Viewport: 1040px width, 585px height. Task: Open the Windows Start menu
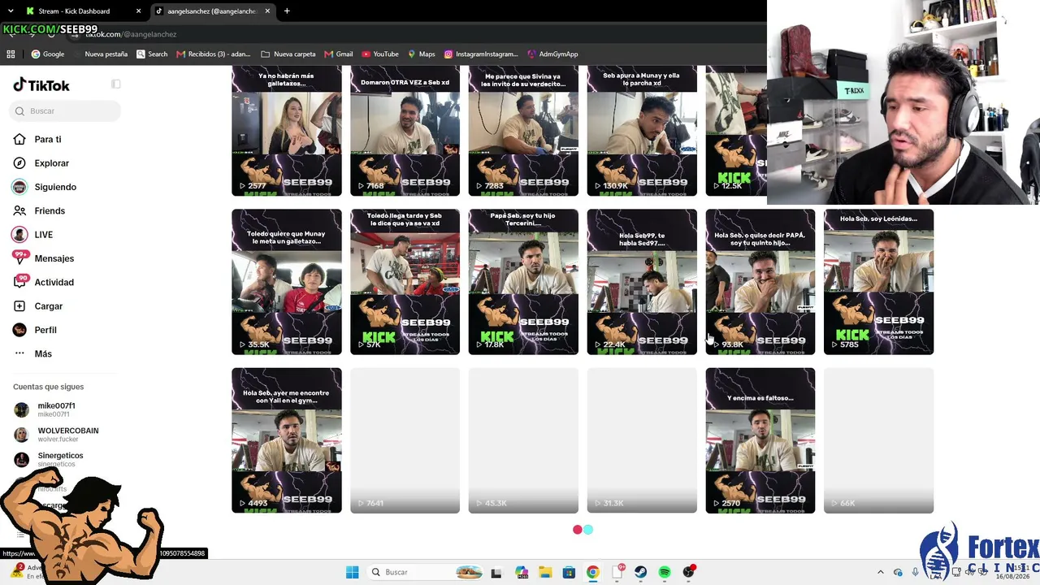pos(352,572)
